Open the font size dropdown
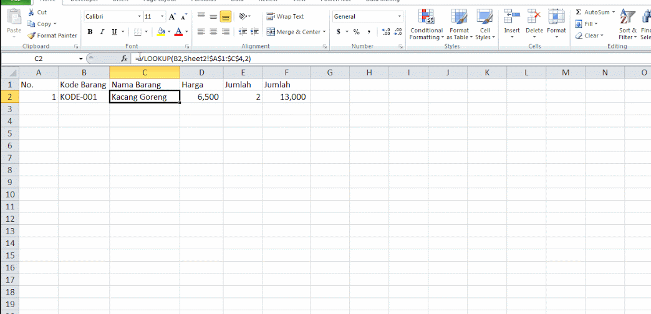This screenshot has height=314, width=651. pos(162,17)
